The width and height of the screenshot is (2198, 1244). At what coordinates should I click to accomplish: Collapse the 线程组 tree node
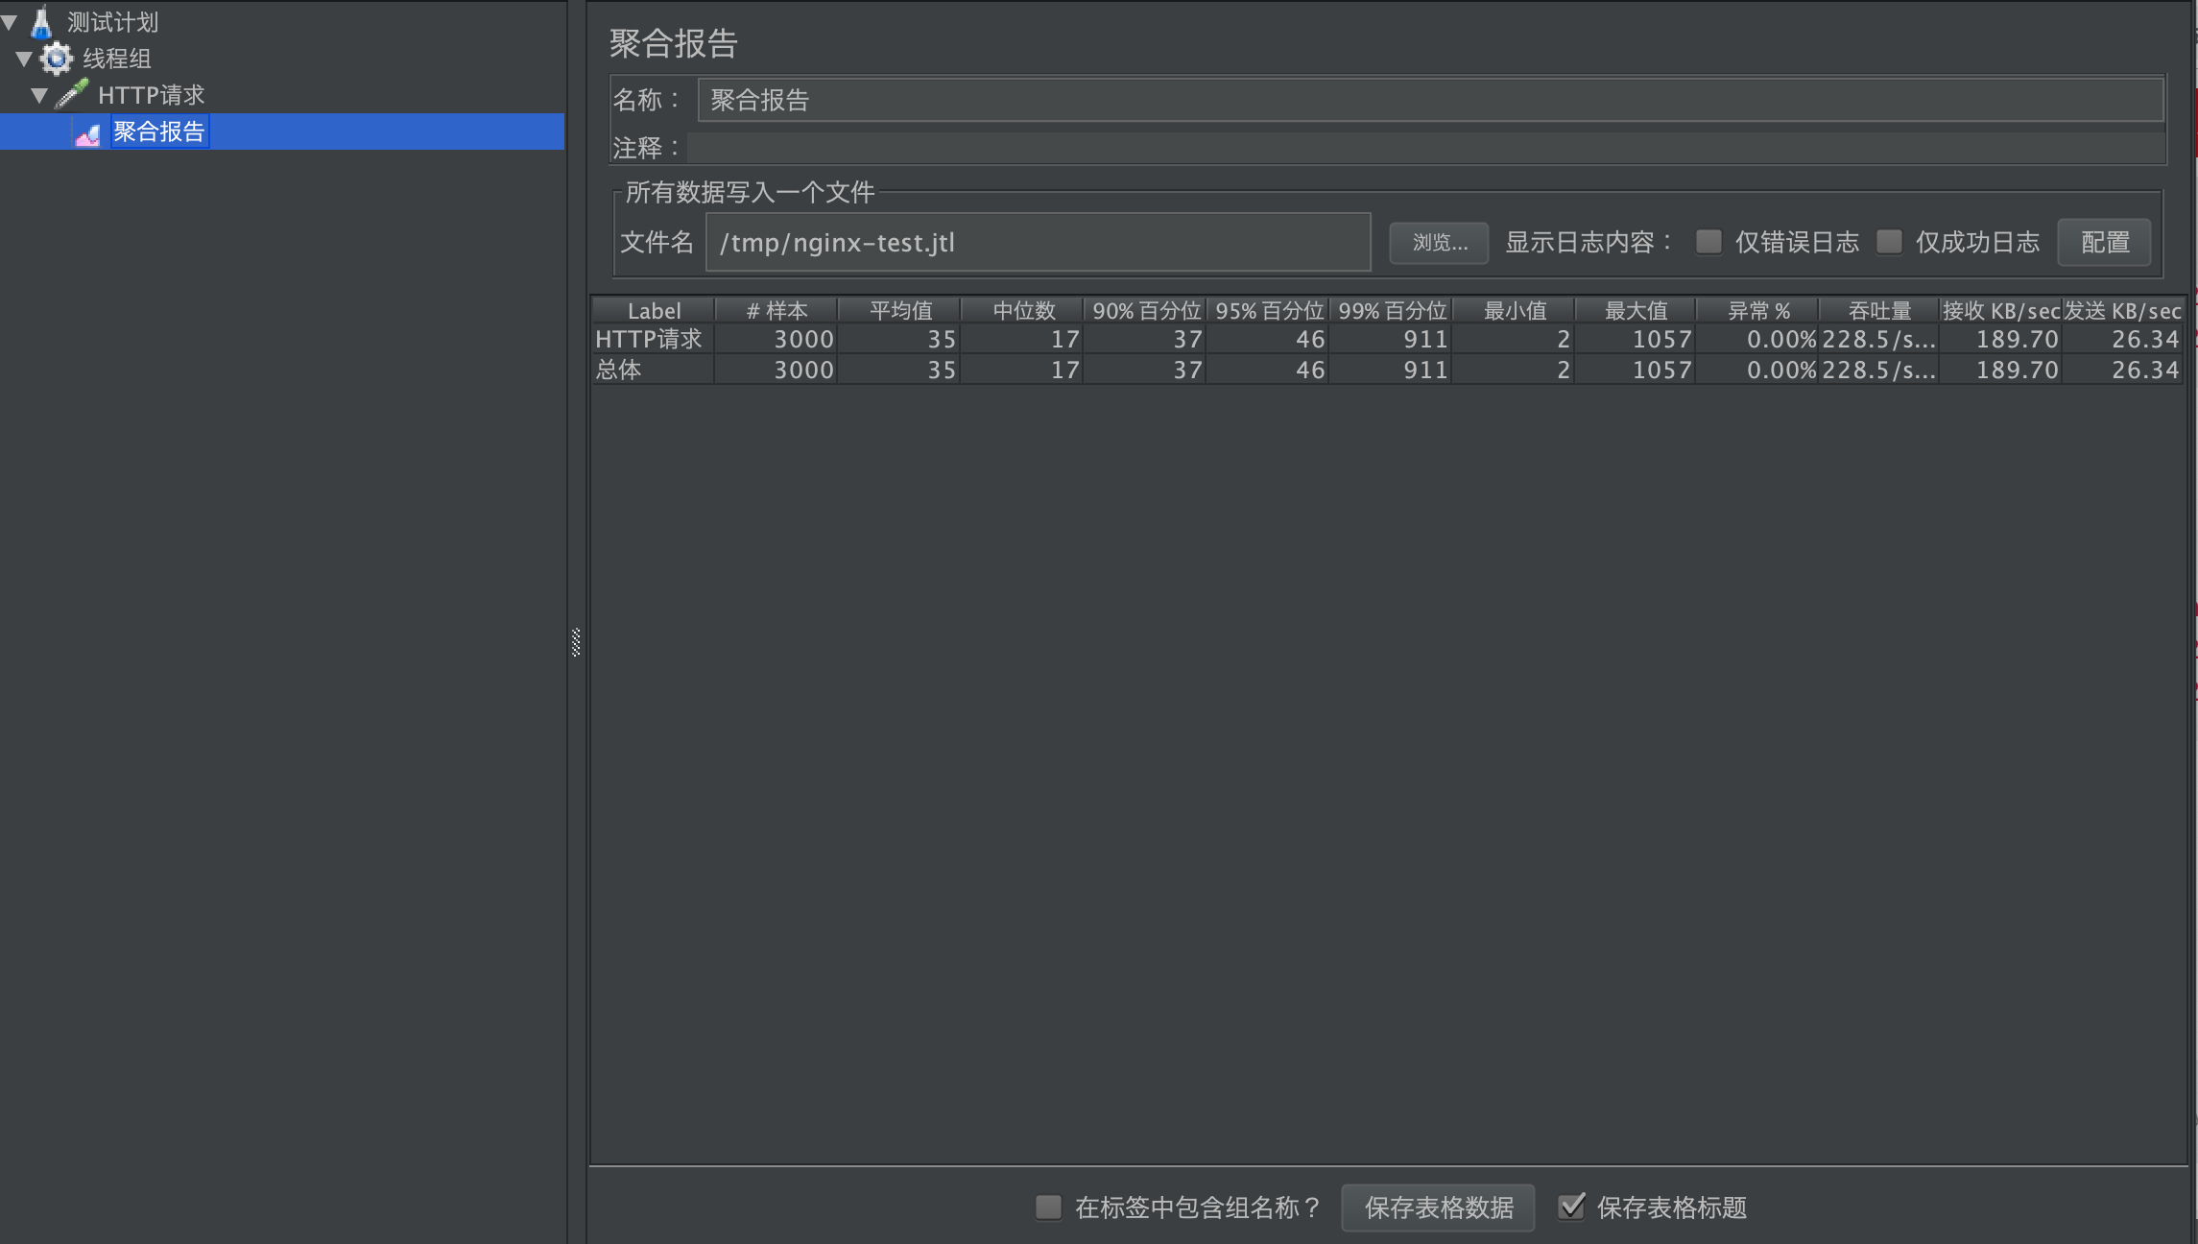[24, 59]
